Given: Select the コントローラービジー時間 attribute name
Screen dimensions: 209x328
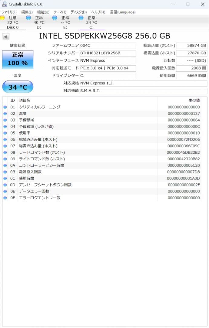Looking at the screenshot, I should [x=41, y=166].
